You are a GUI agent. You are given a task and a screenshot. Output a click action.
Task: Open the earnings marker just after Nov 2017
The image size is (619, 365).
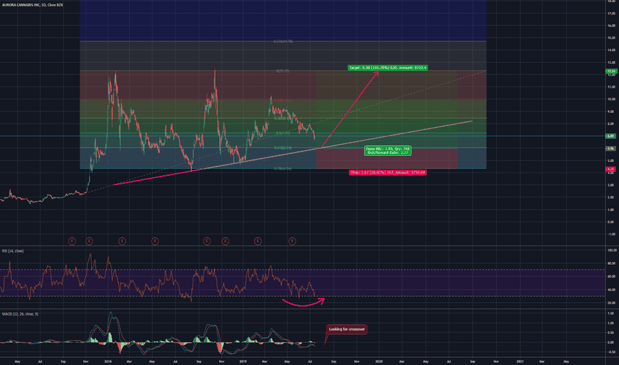coord(89,241)
